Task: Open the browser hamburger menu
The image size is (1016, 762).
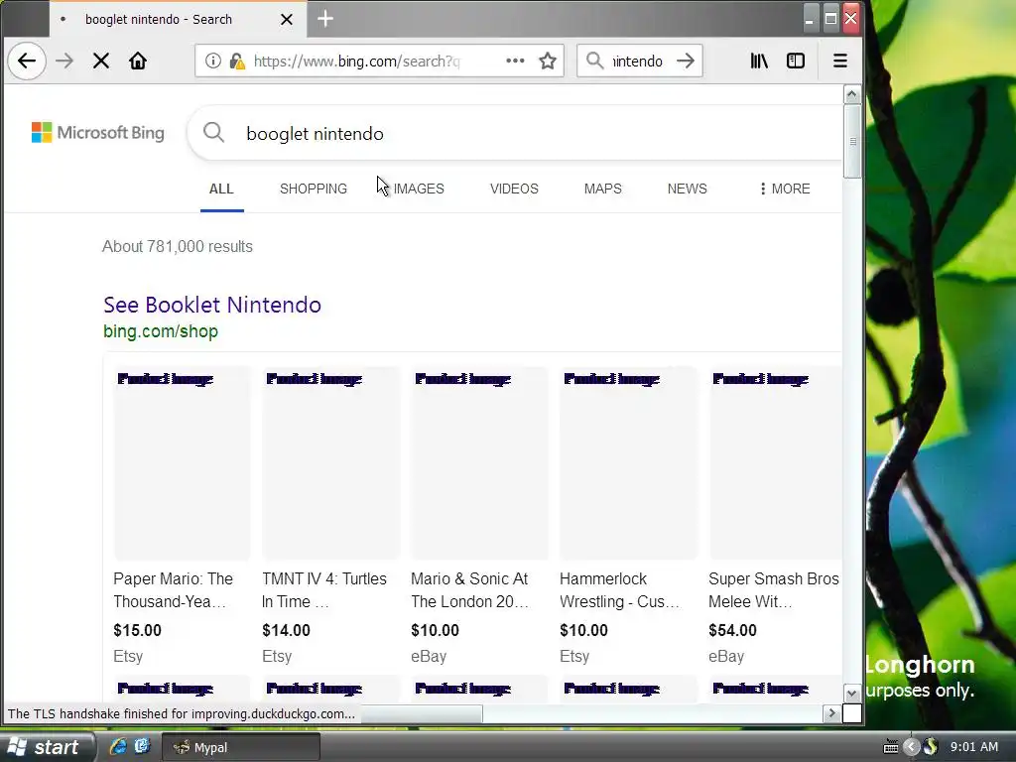Action: point(840,61)
